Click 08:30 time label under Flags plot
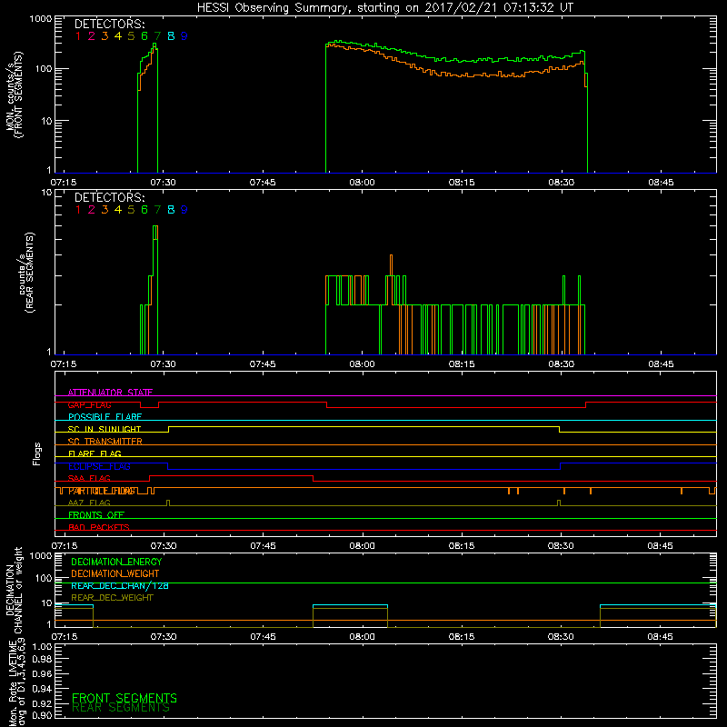Viewport: 727px width, 727px height. tap(561, 546)
